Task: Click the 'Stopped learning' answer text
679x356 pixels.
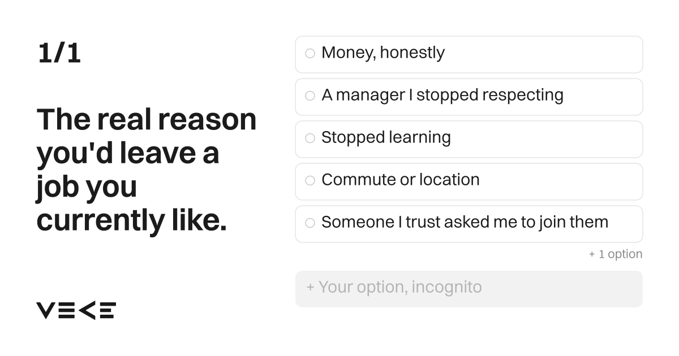Action: tap(386, 138)
